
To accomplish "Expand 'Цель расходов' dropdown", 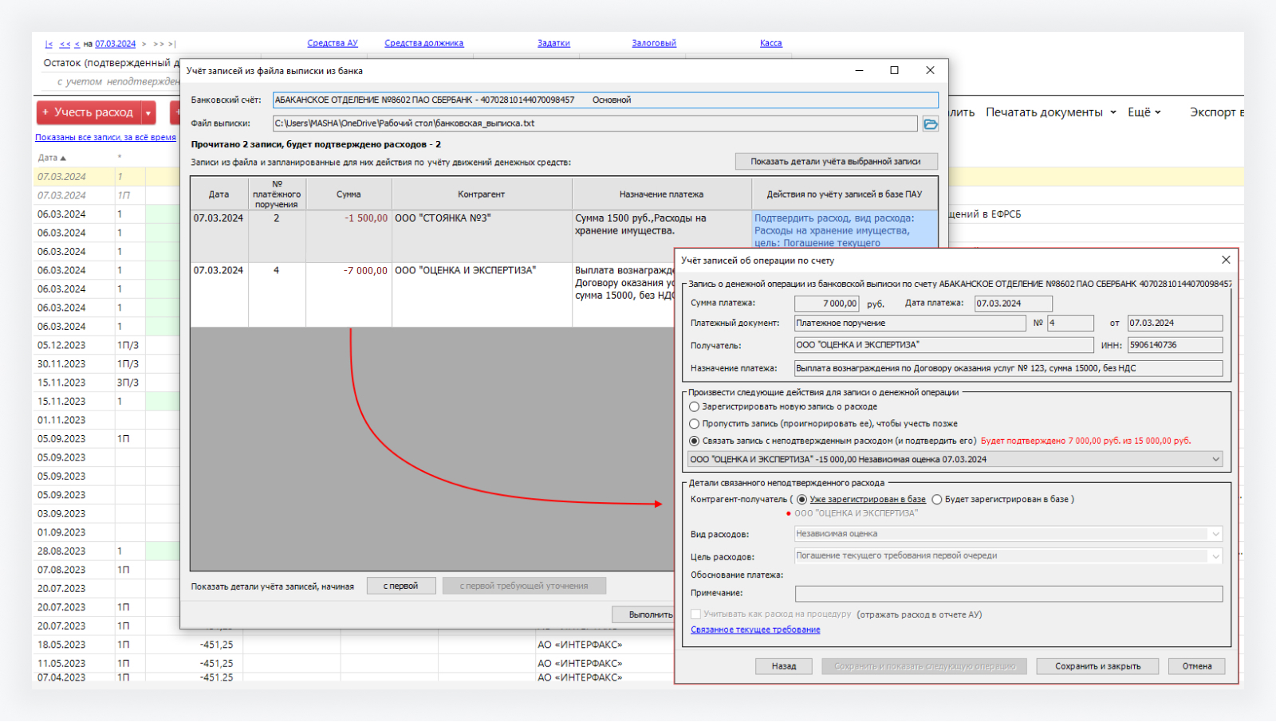I will pyautogui.click(x=1215, y=556).
